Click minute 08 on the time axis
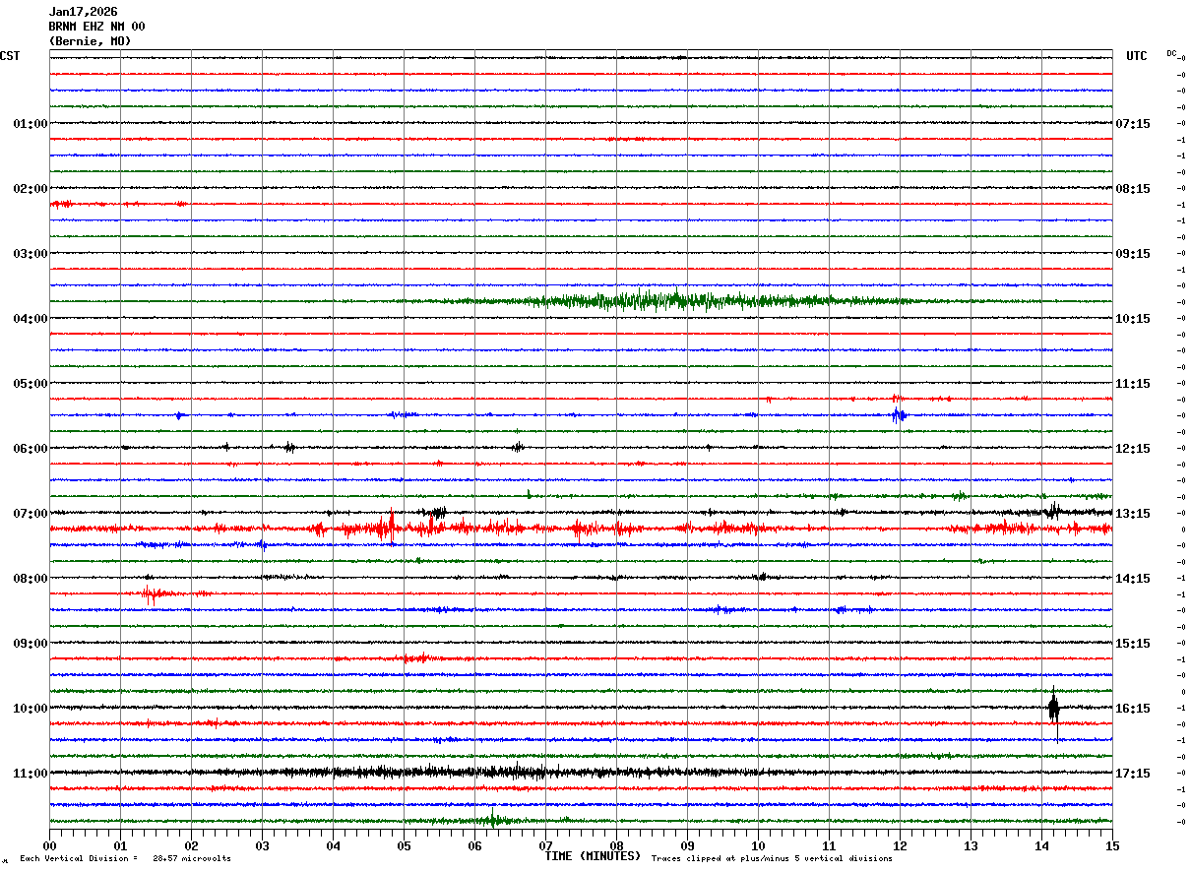Image resolution: width=1191 pixels, height=872 pixels. 616,845
